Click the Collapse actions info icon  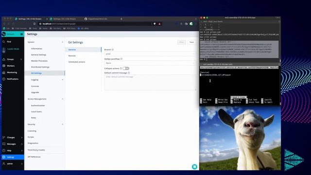[121, 69]
